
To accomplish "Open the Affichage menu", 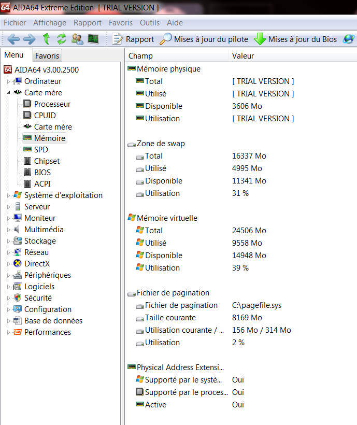I will (x=50, y=23).
